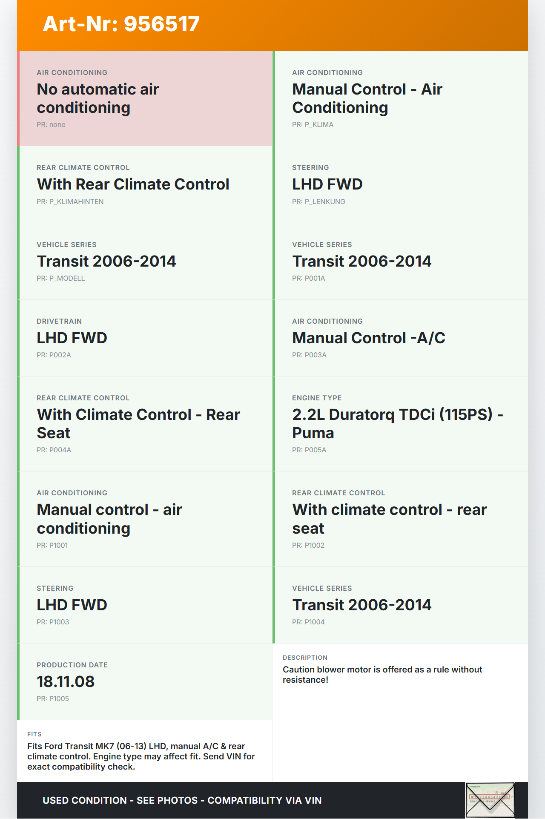Select the Production Date 18.11.08 card
Screen dimensions: 545x819
pyautogui.click(x=145, y=681)
